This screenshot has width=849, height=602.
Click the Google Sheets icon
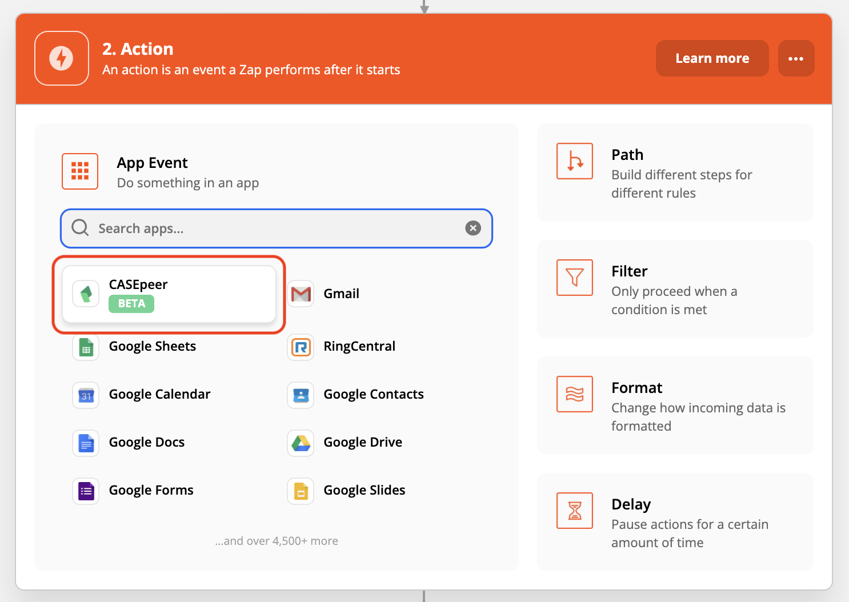(86, 347)
